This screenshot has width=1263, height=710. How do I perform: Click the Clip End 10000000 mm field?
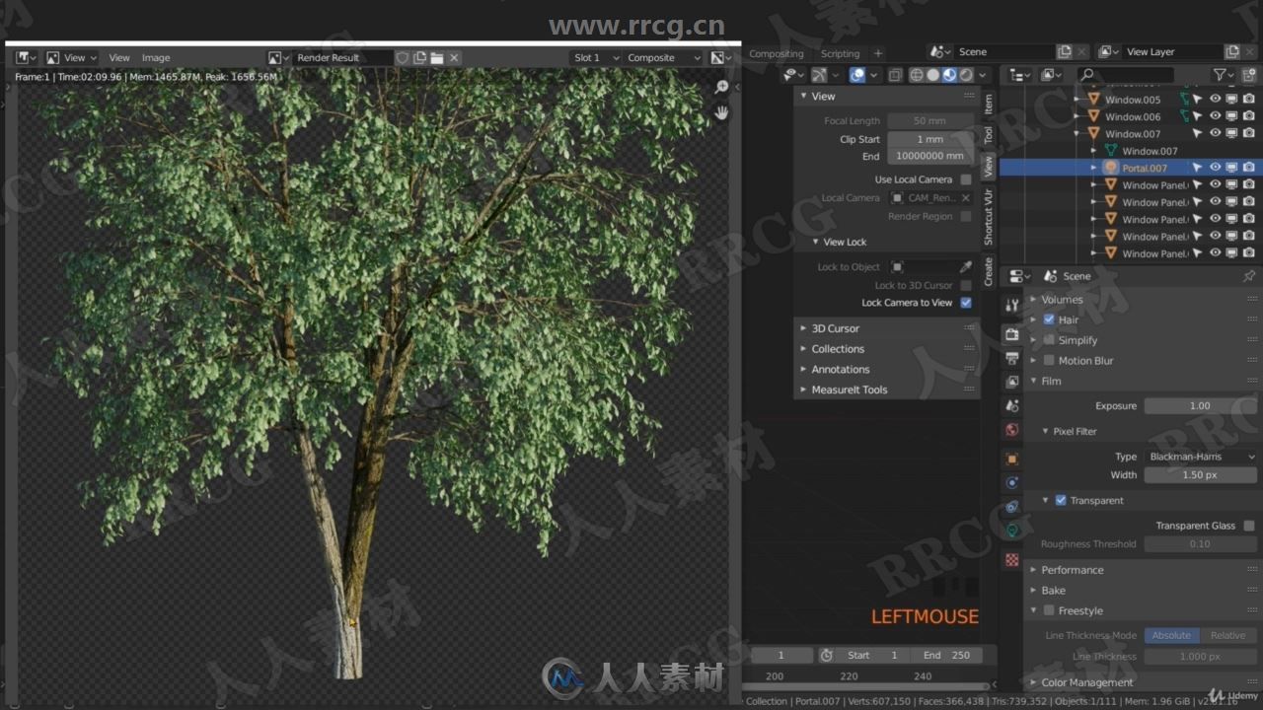pos(929,156)
